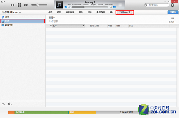The image size is (179, 118).
Task: Toggle the checkmark column header
Action: coord(51,26)
